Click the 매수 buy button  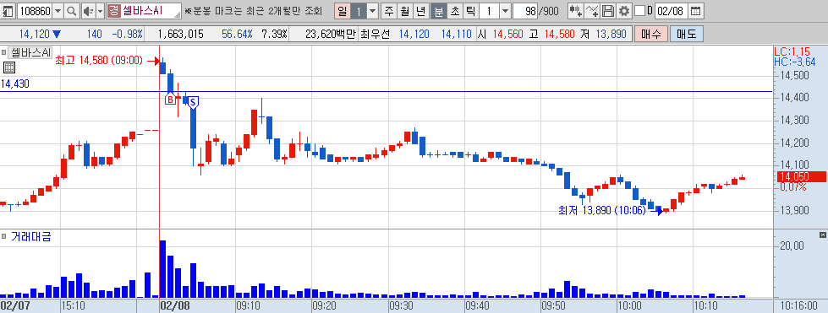point(651,35)
